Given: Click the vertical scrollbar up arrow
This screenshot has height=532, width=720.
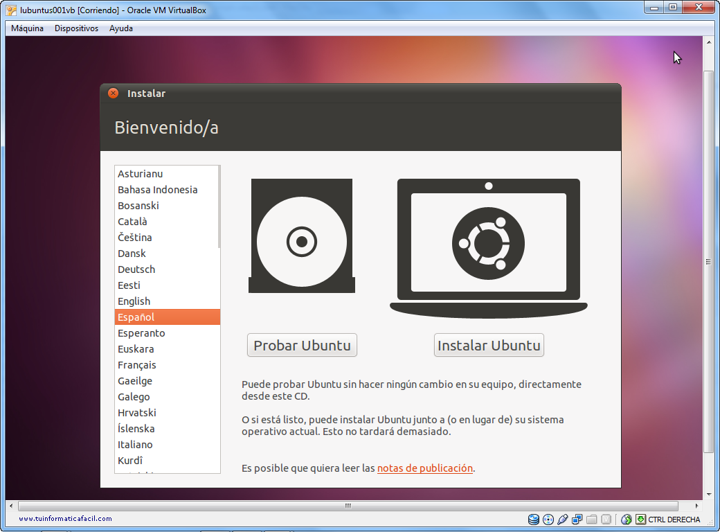Looking at the screenshot, I should tap(708, 42).
